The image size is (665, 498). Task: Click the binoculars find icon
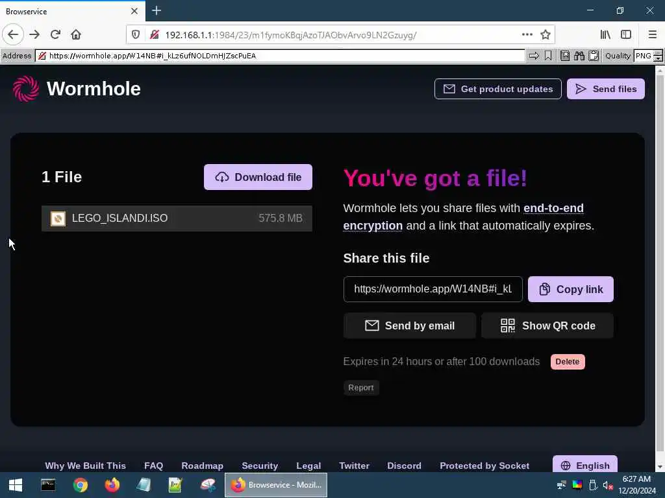[x=579, y=56]
